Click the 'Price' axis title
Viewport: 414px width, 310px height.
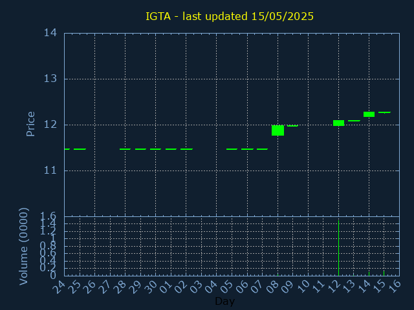tap(30, 124)
